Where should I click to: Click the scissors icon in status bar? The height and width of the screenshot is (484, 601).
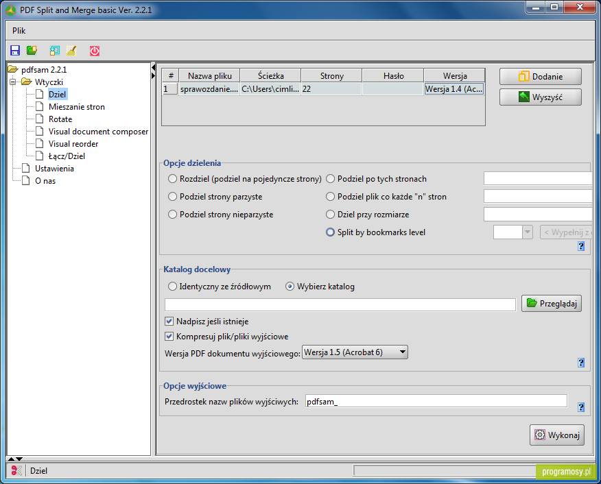click(16, 470)
